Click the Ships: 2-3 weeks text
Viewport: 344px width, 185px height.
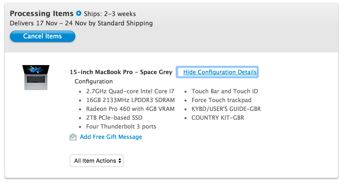(110, 14)
